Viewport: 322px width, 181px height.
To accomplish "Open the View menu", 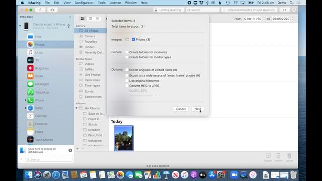I will tap(67, 3).
